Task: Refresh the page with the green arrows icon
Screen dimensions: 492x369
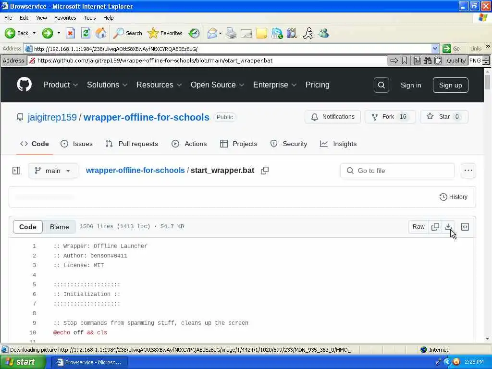Action: (86, 33)
